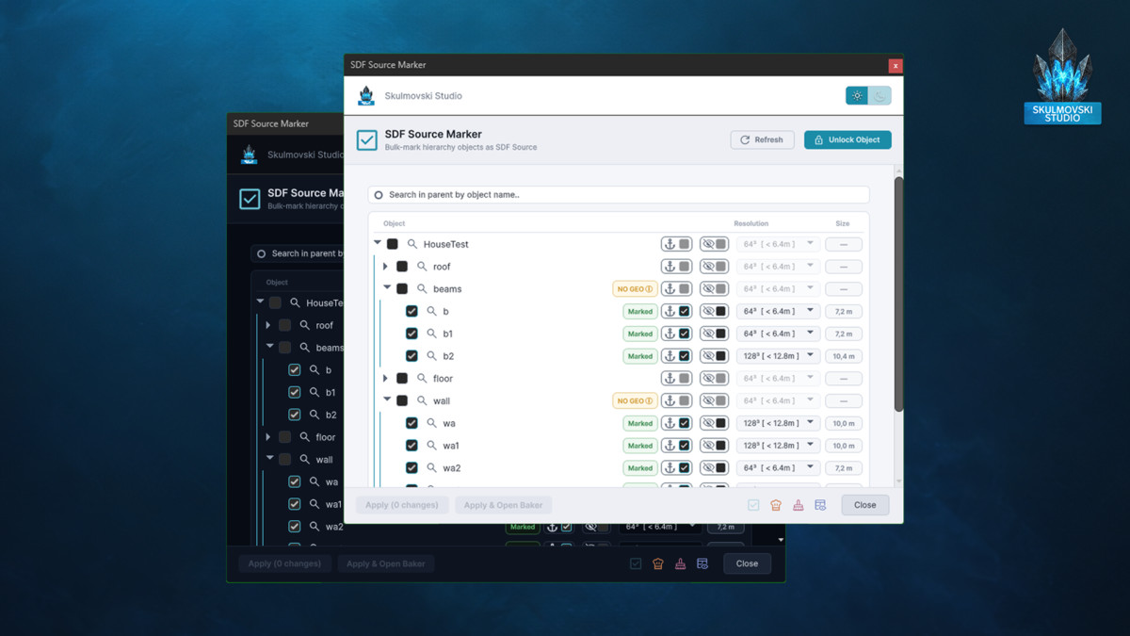The height and width of the screenshot is (636, 1130).
Task: Click the check-square icon in dark window footer
Action: click(x=636, y=563)
